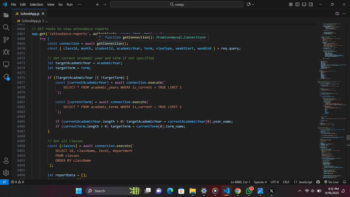The image size is (350, 197).
Task: Open the Source Control view
Action: 6,39
